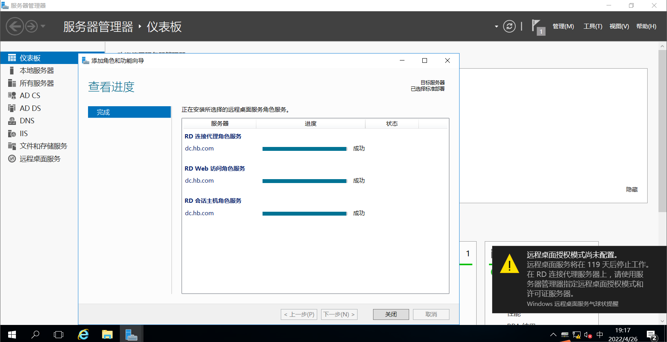Click the 进度 column header
Image resolution: width=667 pixels, height=342 pixels.
311,124
